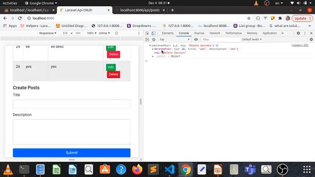Screen dimensions: 315x177
Task: Grab the viewport right-edge resize handle
Action: 140,102
